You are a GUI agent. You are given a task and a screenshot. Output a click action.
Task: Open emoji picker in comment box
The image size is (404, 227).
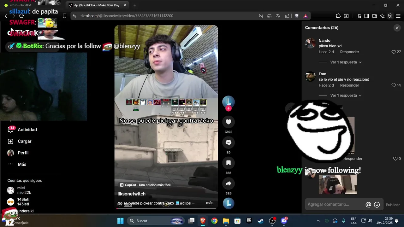[x=377, y=205]
